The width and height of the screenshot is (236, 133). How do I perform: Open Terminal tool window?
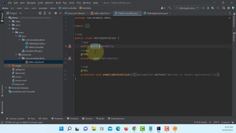click(73, 119)
